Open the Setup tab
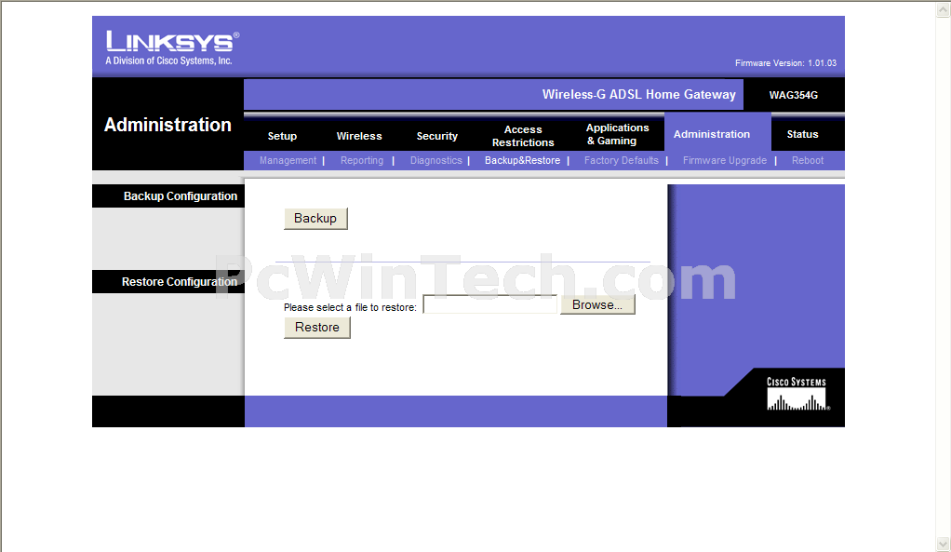Viewport: 951px width, 552px height. [x=282, y=136]
